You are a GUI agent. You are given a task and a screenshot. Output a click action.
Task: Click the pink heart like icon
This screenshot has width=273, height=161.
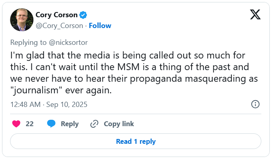point(16,124)
